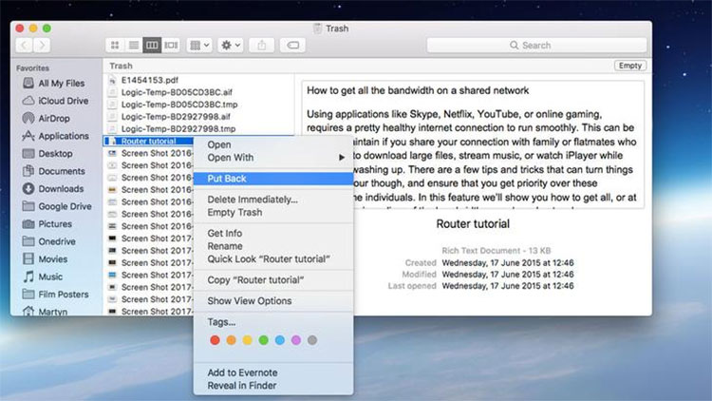
Task: Switch Finder to icon view
Action: click(x=115, y=45)
